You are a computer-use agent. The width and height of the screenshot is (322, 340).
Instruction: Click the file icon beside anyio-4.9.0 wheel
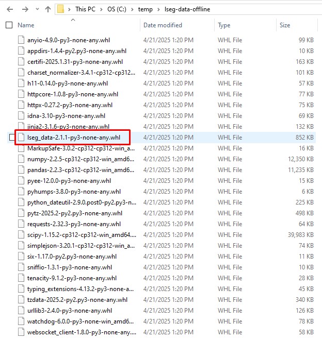click(x=21, y=40)
